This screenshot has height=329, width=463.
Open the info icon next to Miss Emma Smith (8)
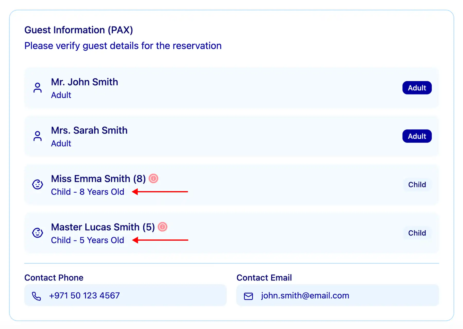[154, 178]
